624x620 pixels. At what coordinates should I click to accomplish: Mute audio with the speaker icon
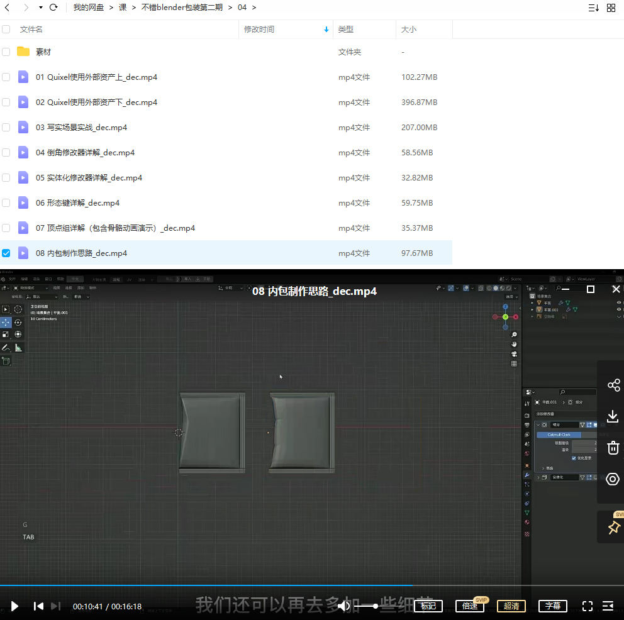coord(344,606)
